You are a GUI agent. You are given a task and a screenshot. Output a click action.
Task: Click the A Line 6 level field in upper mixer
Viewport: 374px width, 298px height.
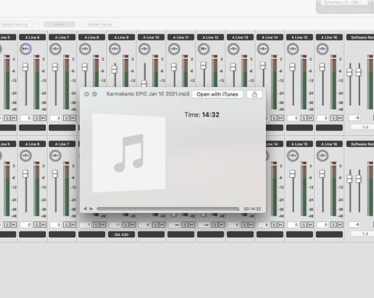pyautogui.click(x=26, y=118)
